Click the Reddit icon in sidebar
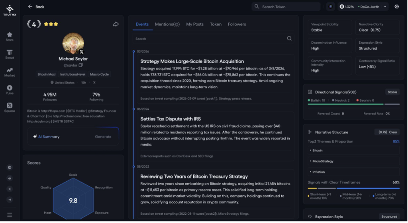This screenshot has width=408, height=223. coord(10,178)
